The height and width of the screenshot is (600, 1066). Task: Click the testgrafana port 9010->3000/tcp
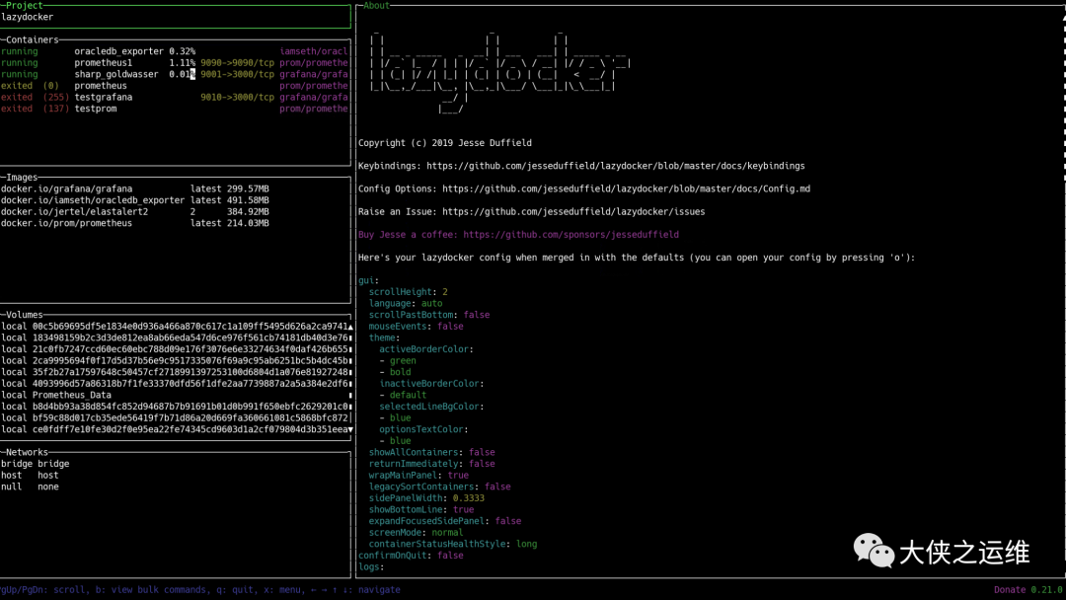[237, 97]
